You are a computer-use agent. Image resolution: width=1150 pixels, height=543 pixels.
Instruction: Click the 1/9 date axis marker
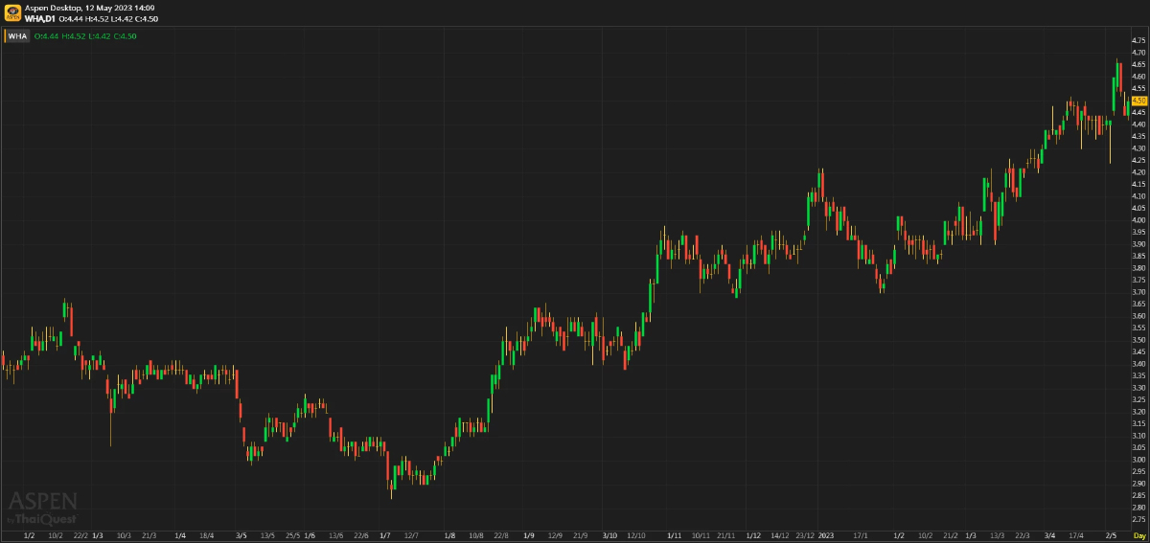click(529, 534)
